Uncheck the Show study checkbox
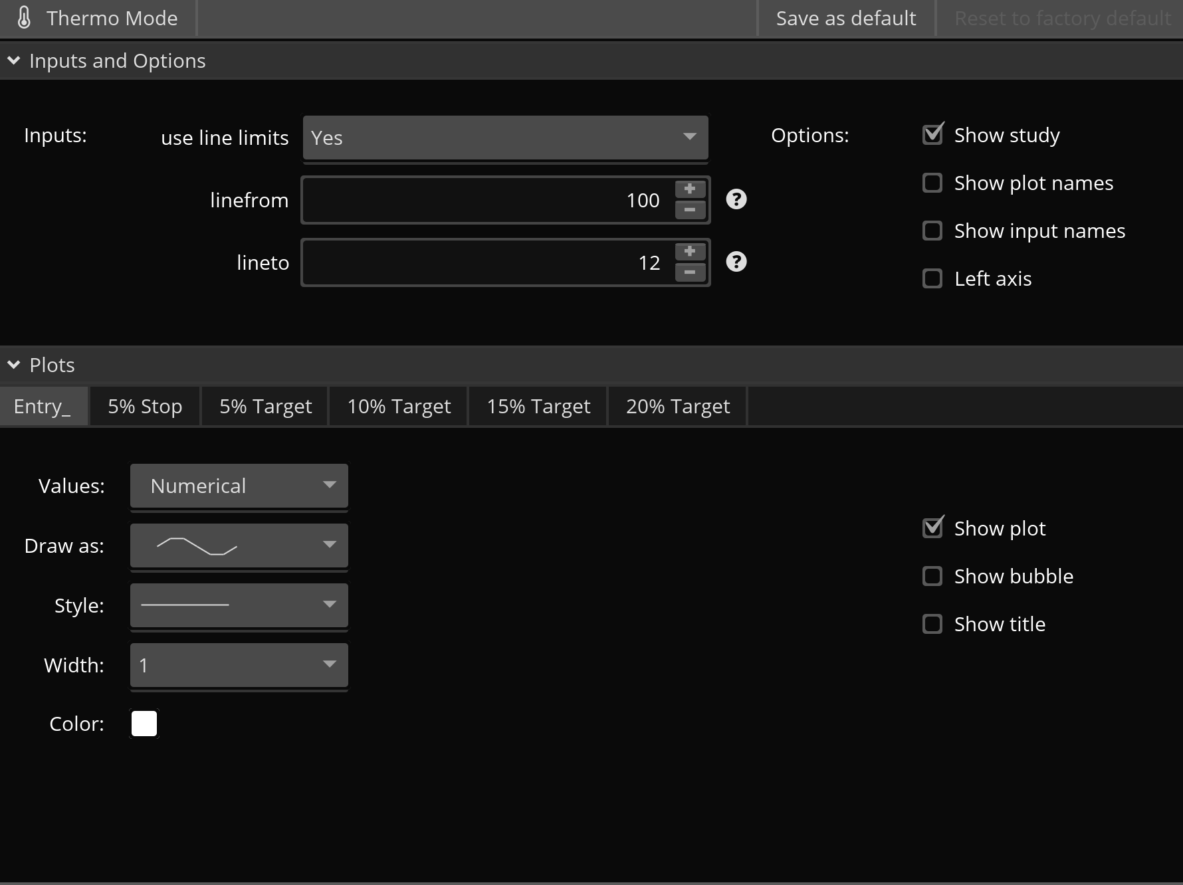Image resolution: width=1183 pixels, height=885 pixels. click(x=933, y=135)
